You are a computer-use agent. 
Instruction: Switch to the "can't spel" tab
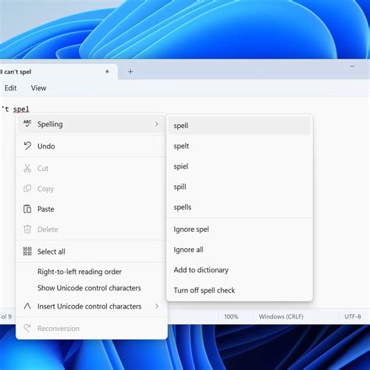(59, 72)
